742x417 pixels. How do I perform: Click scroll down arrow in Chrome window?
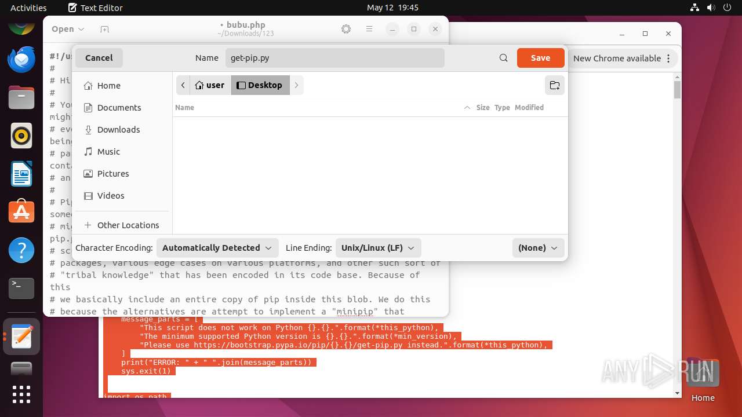pos(678,393)
